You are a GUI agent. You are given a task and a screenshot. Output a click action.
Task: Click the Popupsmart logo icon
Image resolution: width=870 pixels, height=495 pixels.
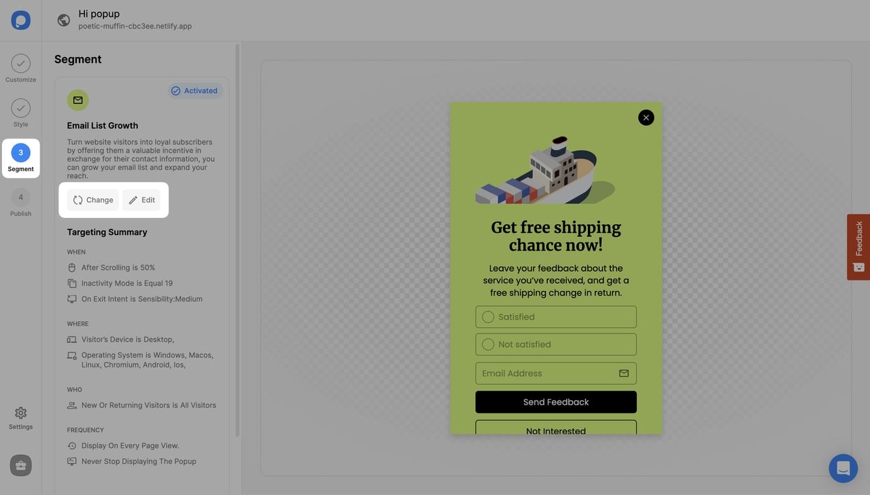(20, 20)
